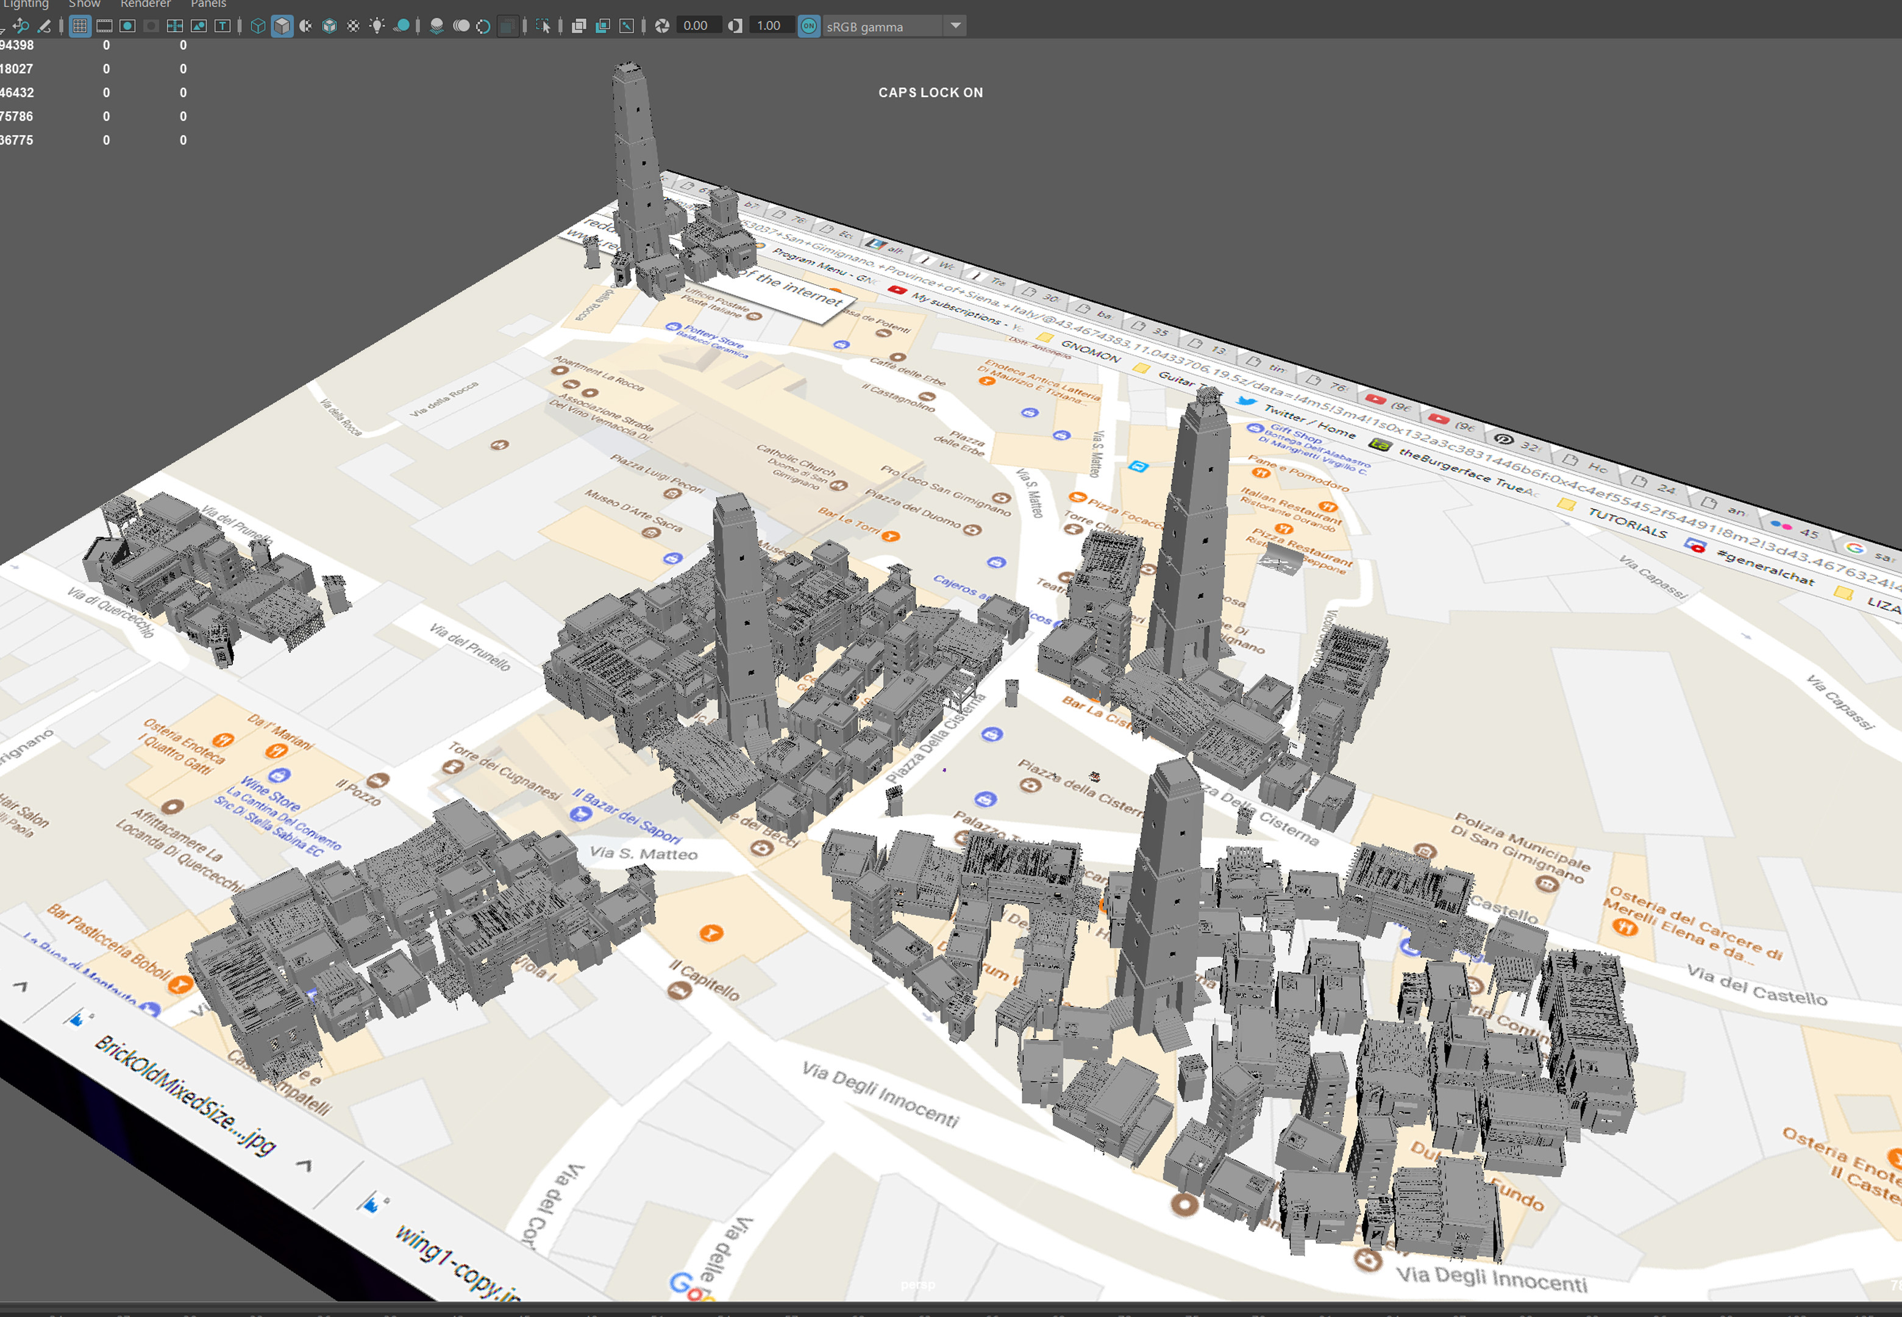Click the Il Pozzo map label

tap(358, 792)
